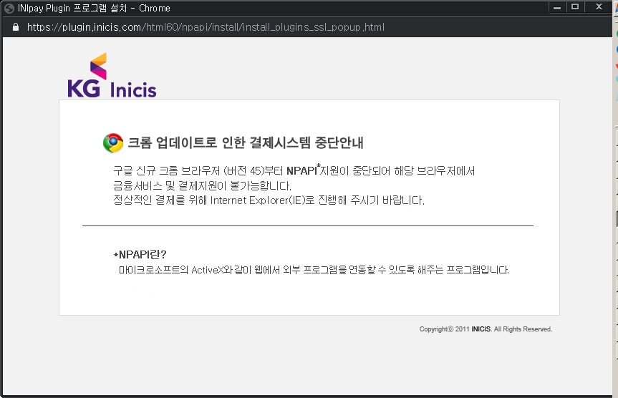Screen dimensions: 618x398
Task: Close the INIpay Plugin popup window
Action: (x=599, y=6)
